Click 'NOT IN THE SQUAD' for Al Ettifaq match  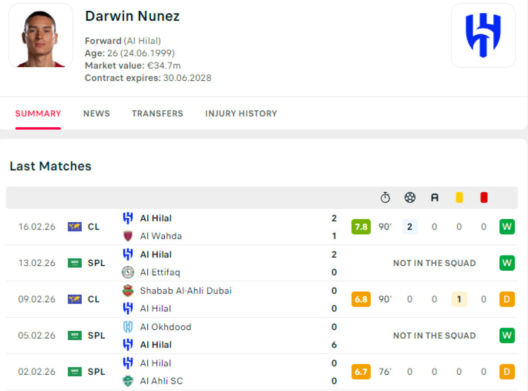pos(435,263)
